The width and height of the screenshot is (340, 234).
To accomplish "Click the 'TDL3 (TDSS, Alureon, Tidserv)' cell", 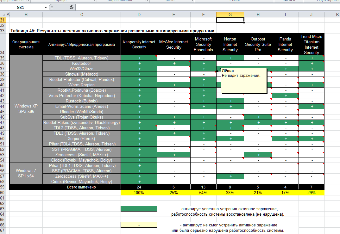I will point(82,133).
